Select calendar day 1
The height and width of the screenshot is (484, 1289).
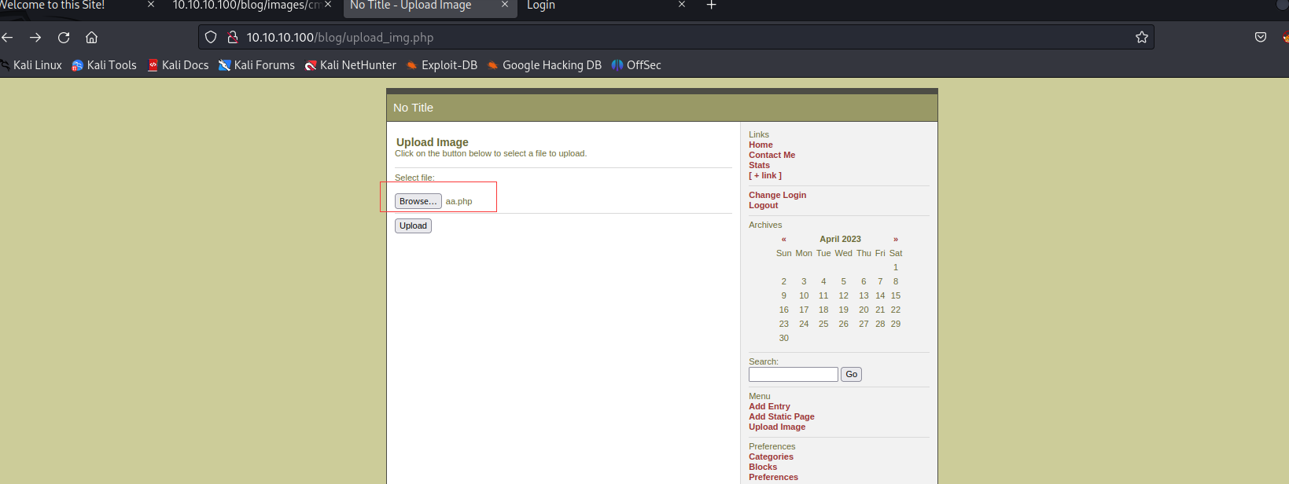pyautogui.click(x=895, y=267)
